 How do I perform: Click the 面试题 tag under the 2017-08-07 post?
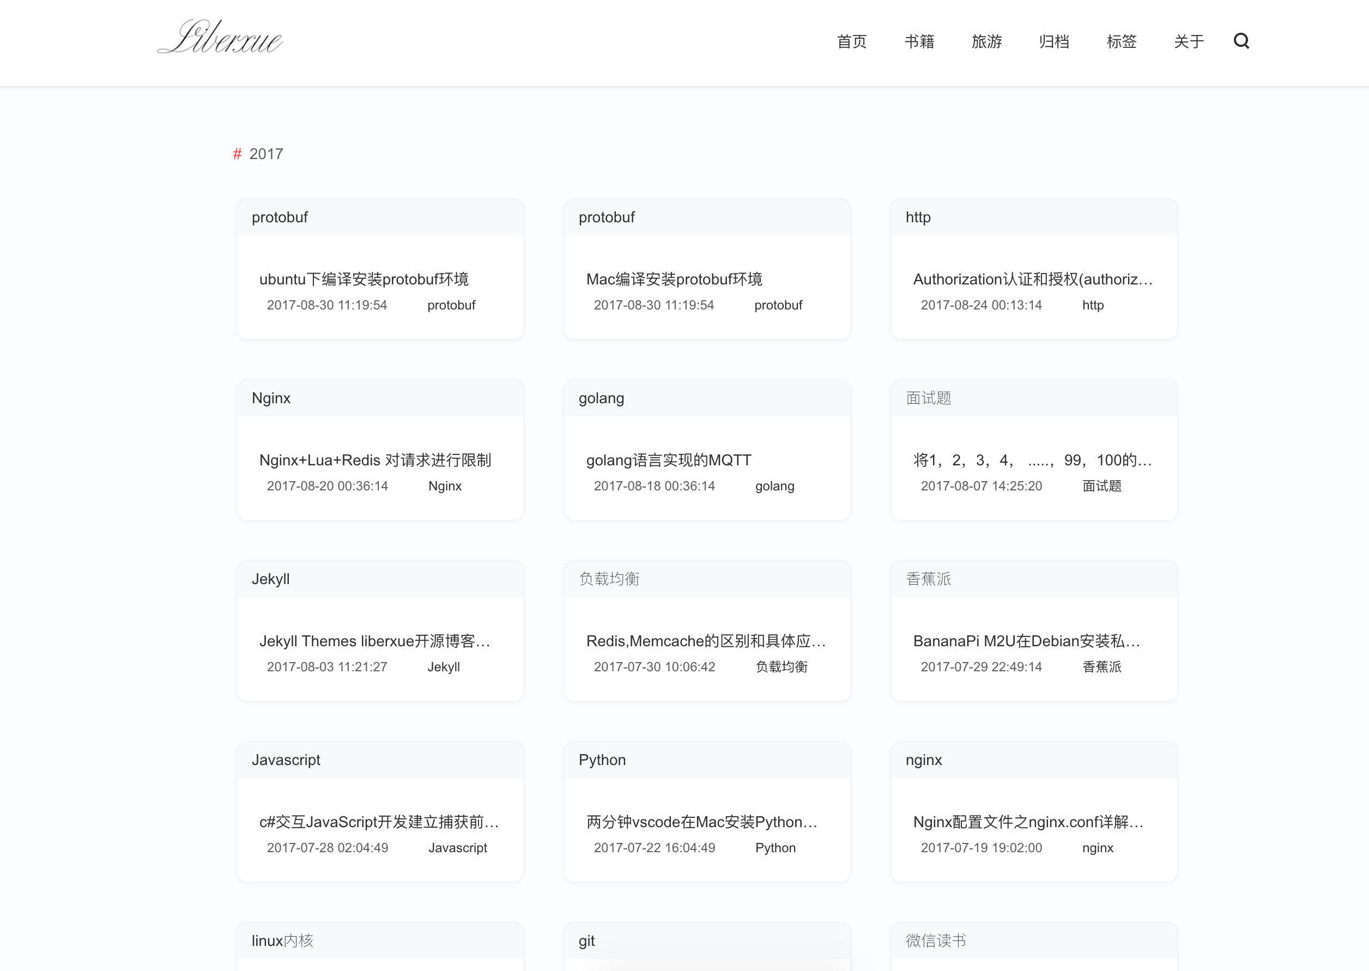(1101, 486)
